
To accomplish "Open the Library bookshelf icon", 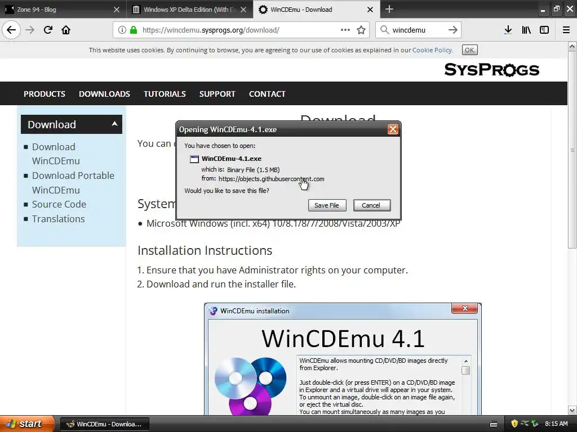I will point(526,30).
